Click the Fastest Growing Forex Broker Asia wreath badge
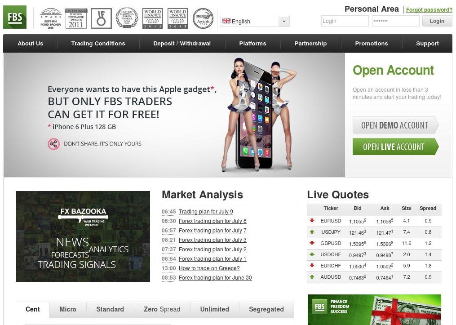 tap(127, 18)
